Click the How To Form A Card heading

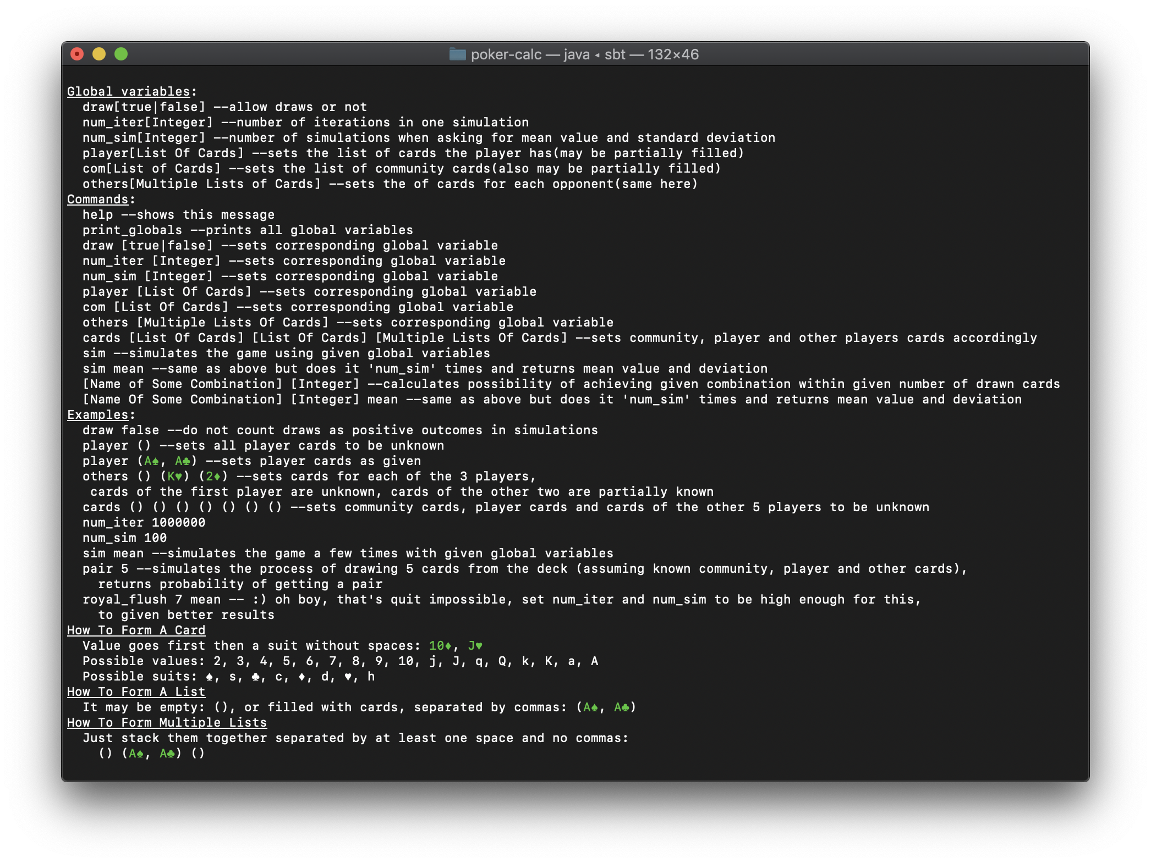pyautogui.click(x=136, y=630)
